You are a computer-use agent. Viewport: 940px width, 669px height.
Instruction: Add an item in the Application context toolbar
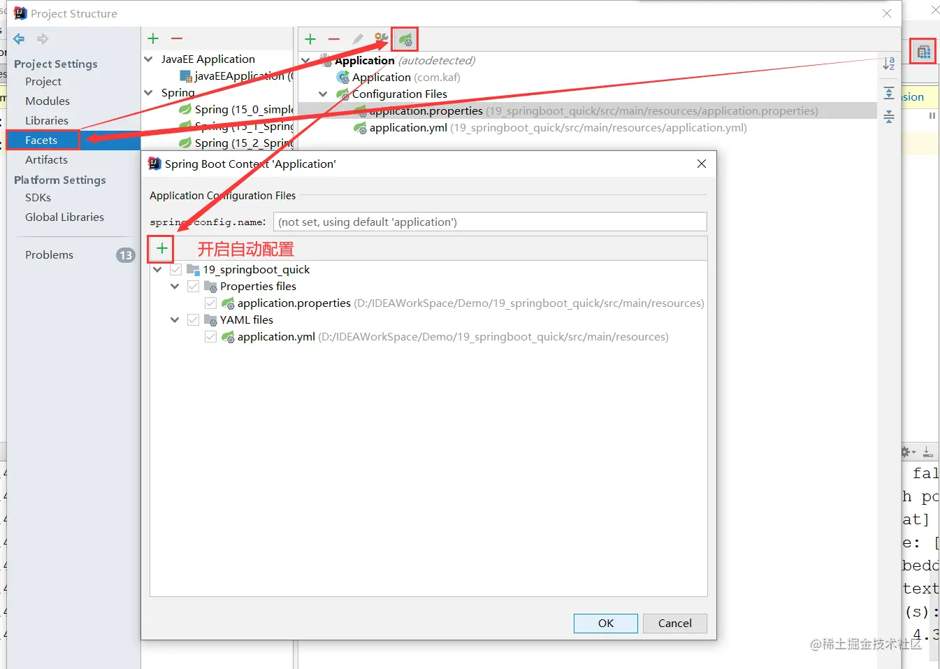(x=310, y=39)
